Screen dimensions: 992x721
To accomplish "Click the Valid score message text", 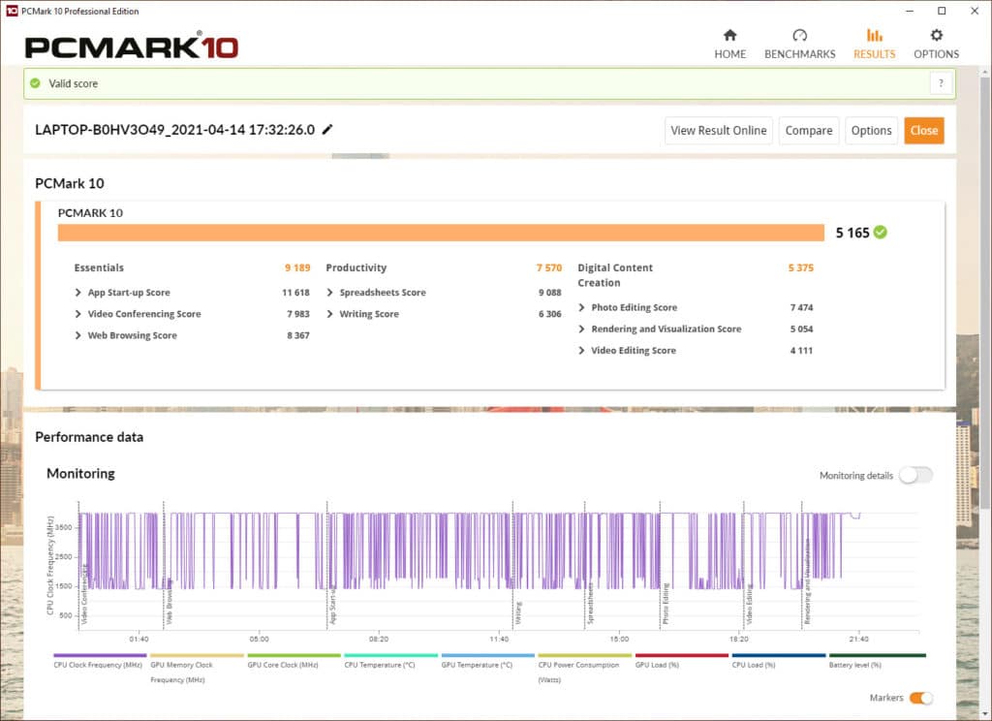I will click(x=74, y=83).
